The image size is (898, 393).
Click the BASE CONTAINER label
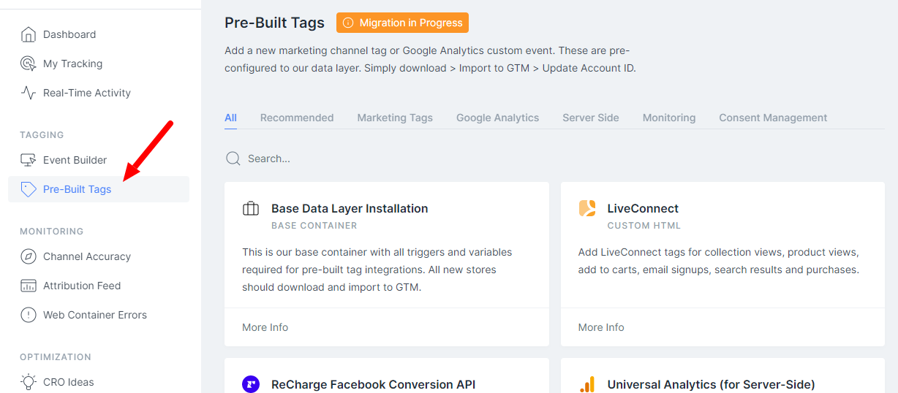pos(314,226)
